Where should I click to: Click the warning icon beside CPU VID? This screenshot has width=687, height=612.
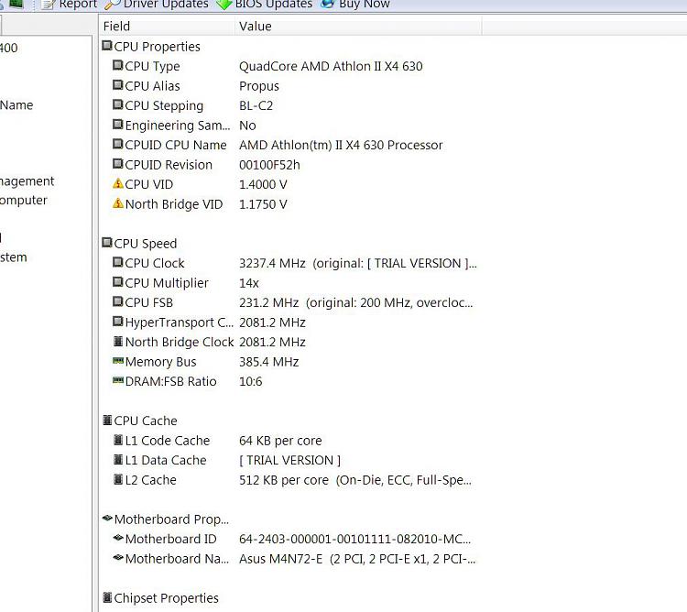point(117,183)
